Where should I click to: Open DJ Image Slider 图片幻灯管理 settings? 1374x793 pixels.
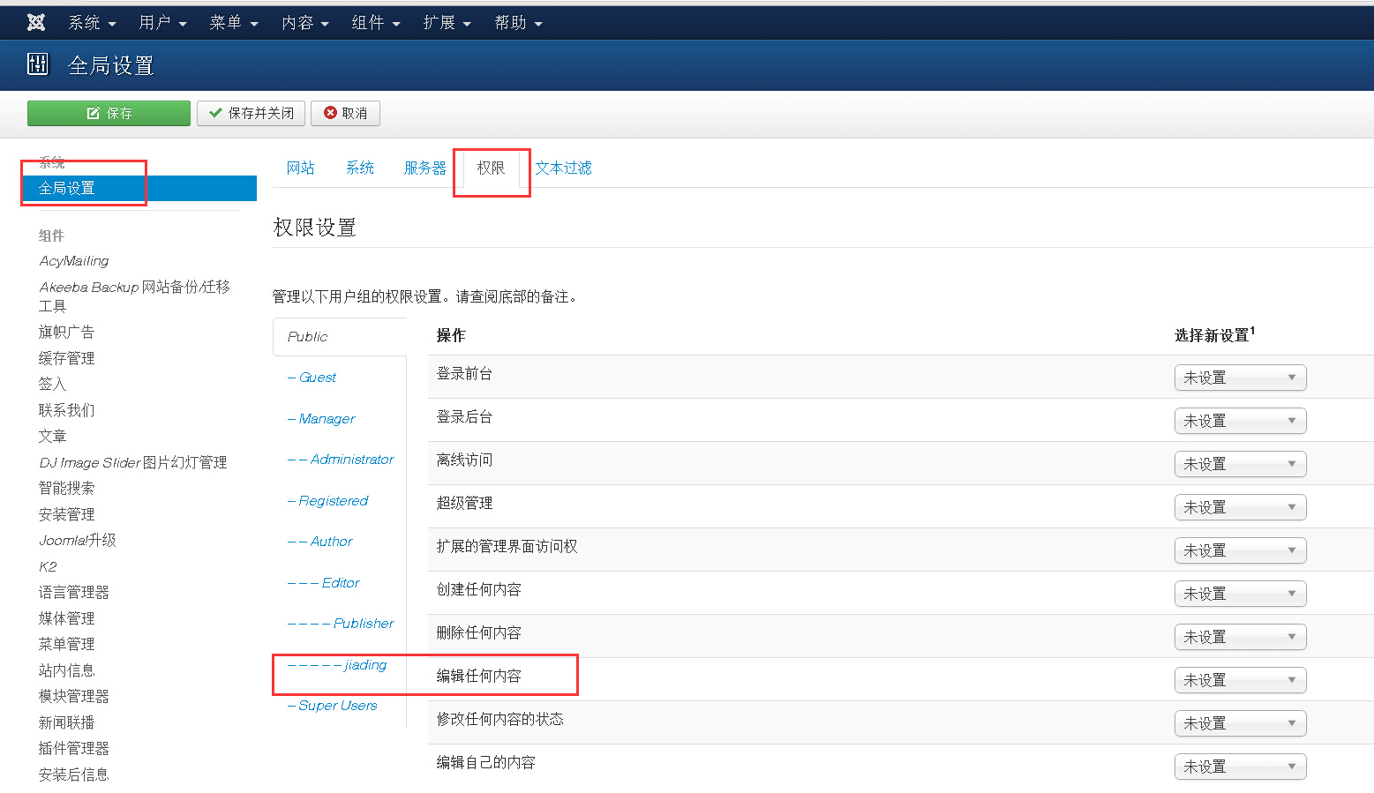pyautogui.click(x=133, y=462)
